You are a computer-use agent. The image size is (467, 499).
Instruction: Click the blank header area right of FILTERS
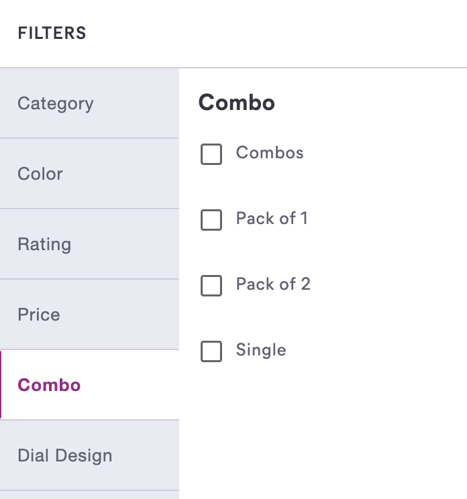(282, 33)
